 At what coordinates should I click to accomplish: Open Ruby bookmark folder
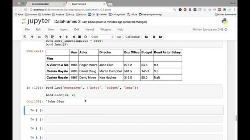click(70, 14)
